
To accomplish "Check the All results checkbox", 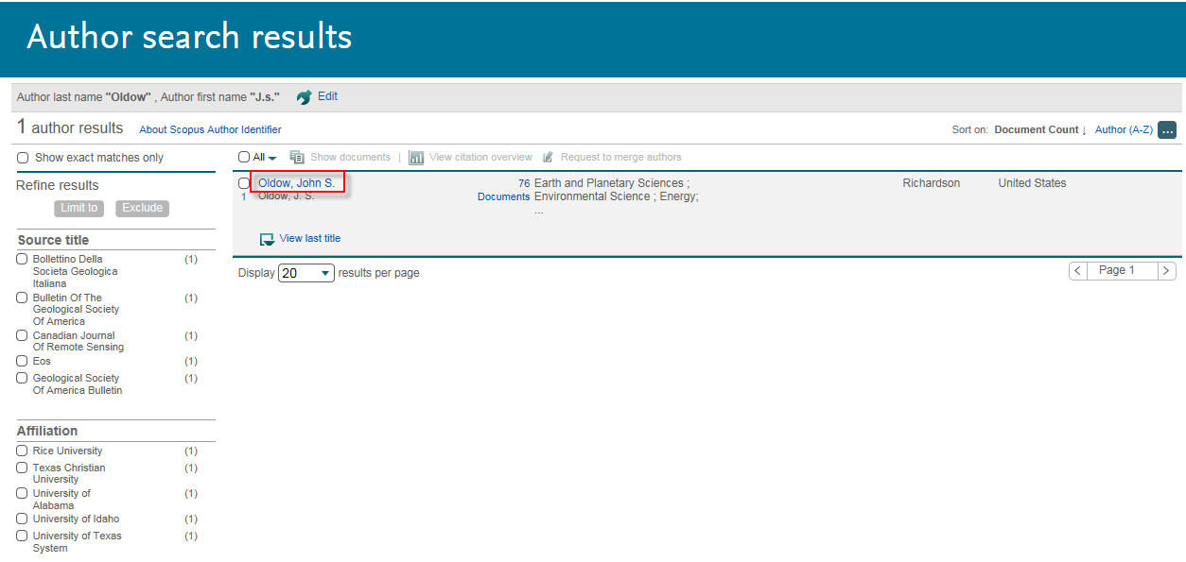I will click(x=244, y=157).
